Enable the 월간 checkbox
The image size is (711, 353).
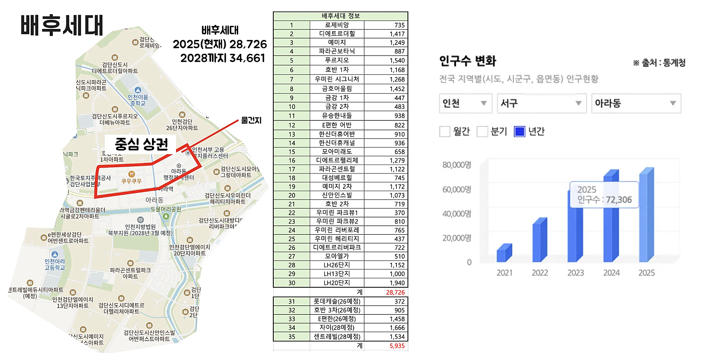[x=444, y=132]
